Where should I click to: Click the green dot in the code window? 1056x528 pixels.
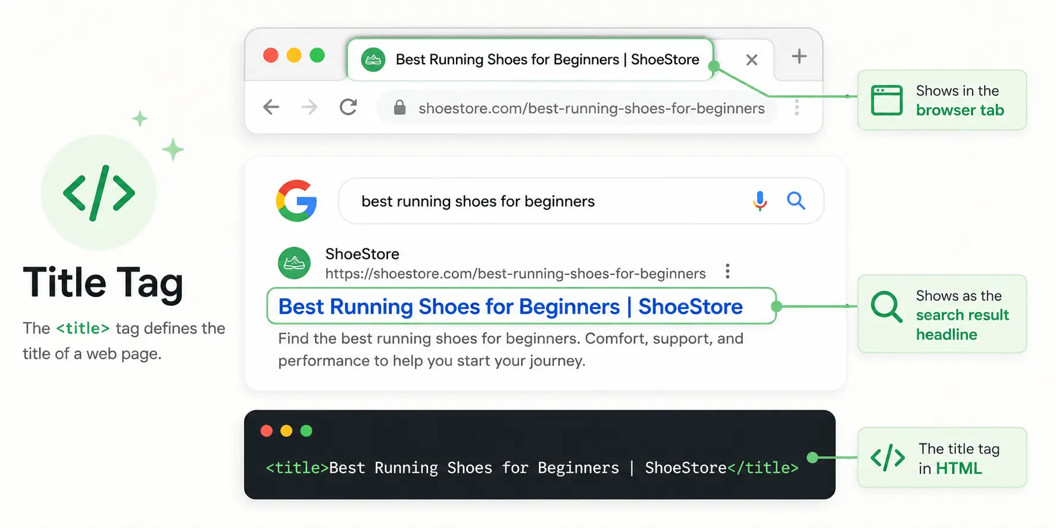click(307, 431)
